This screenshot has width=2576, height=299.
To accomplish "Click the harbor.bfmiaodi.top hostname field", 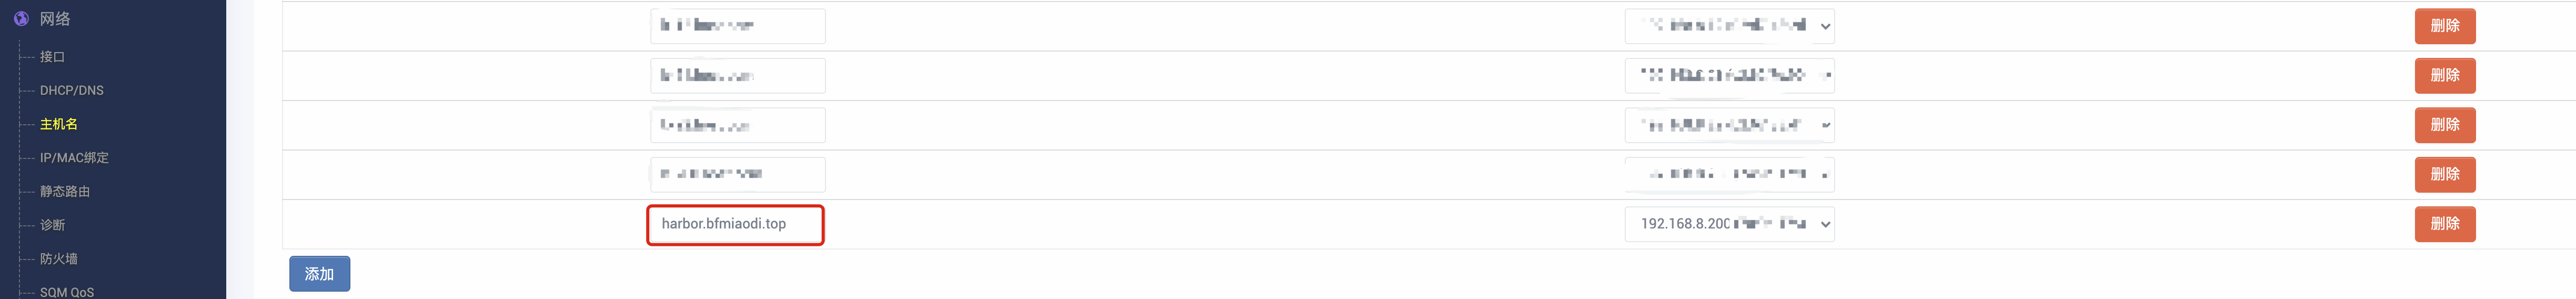I will pos(736,224).
